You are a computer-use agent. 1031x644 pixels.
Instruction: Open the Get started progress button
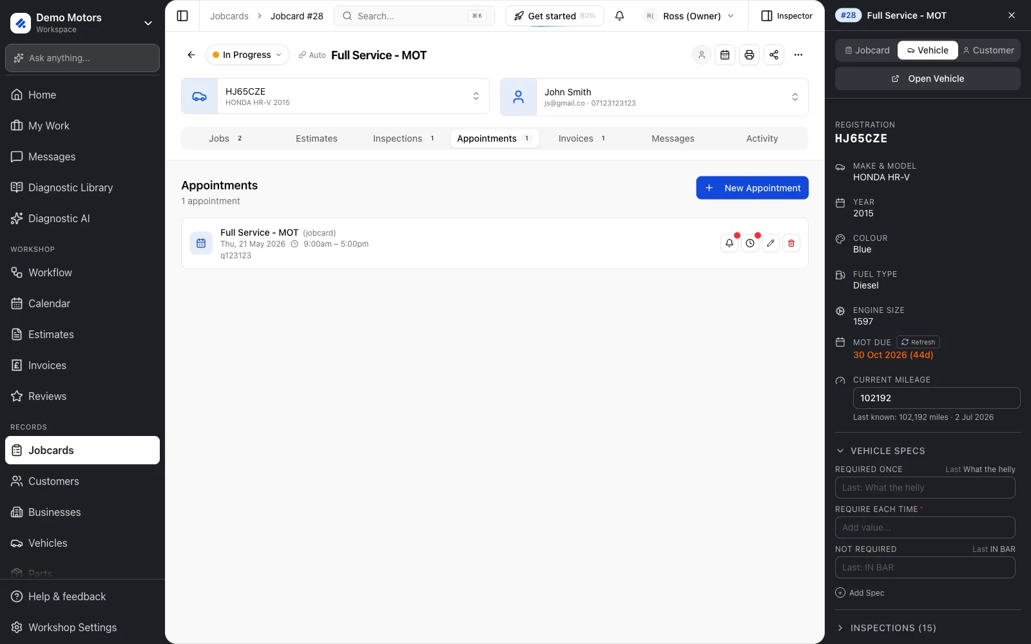tap(555, 16)
